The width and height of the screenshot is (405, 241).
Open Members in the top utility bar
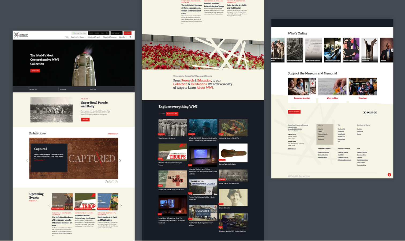pyautogui.click(x=97, y=33)
